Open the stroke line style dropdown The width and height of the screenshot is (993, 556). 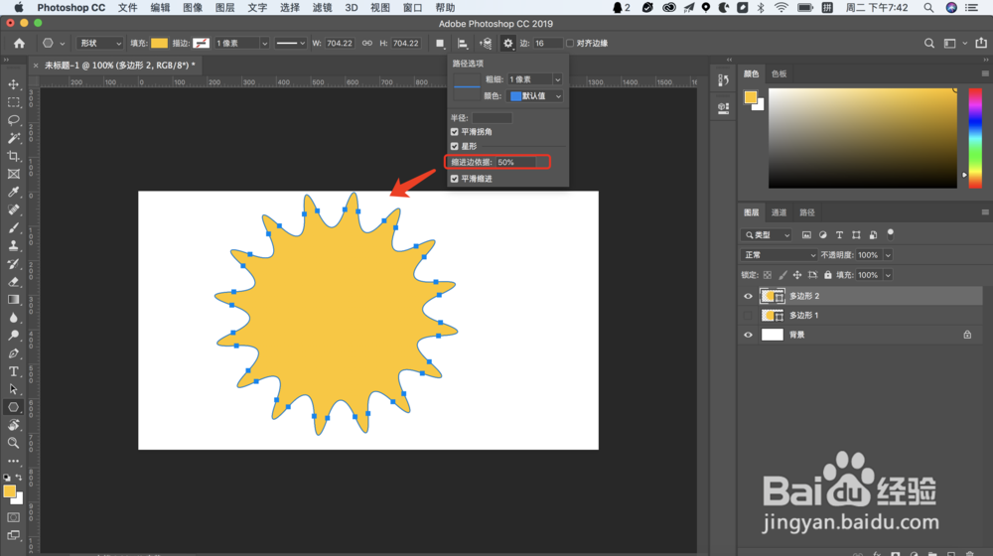click(x=291, y=43)
